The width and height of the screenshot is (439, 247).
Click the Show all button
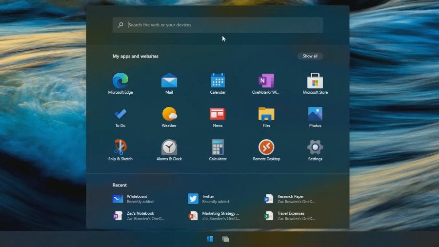click(x=310, y=56)
